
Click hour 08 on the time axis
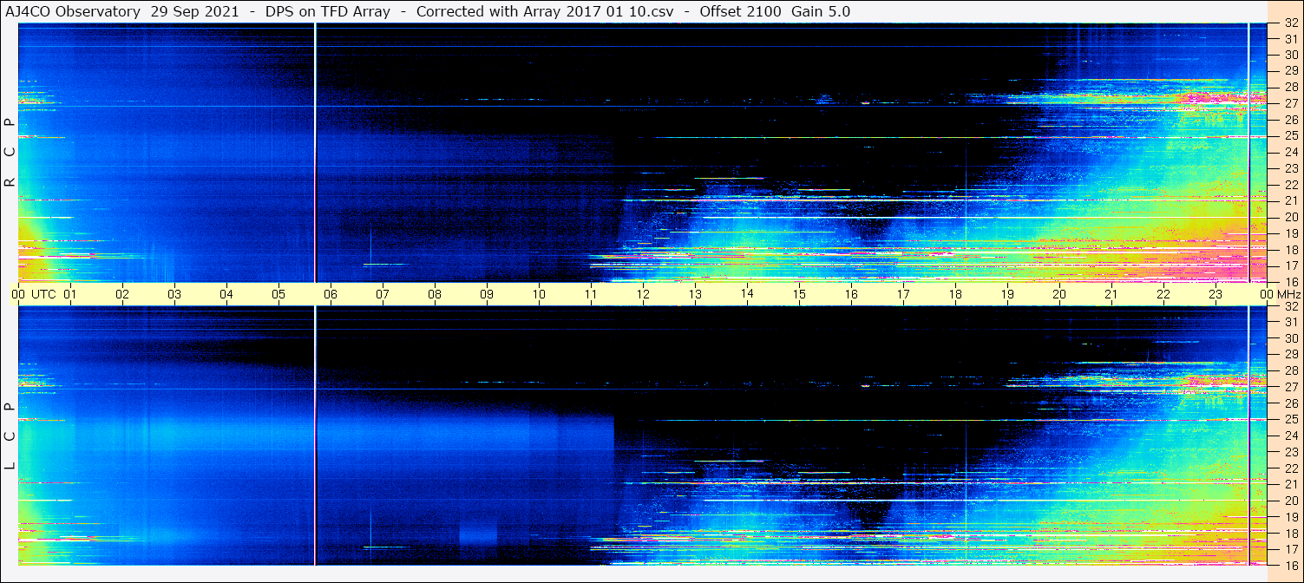click(435, 294)
